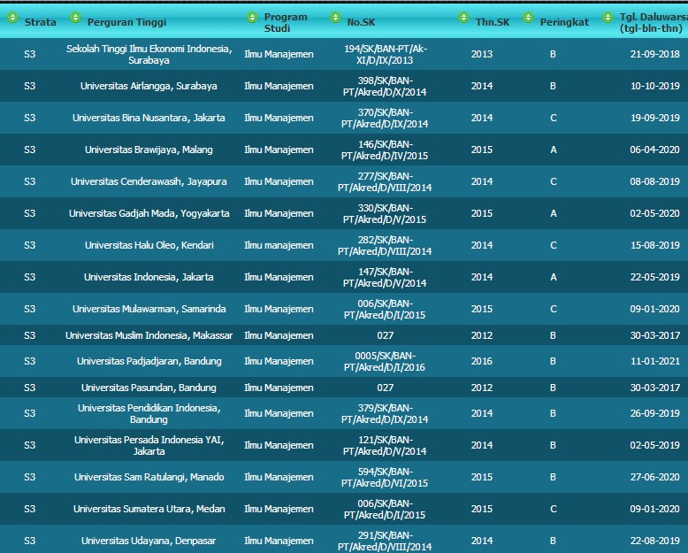The height and width of the screenshot is (553, 688).
Task: Select the Universitas Udayana, Denpasar cell
Action: click(x=149, y=541)
